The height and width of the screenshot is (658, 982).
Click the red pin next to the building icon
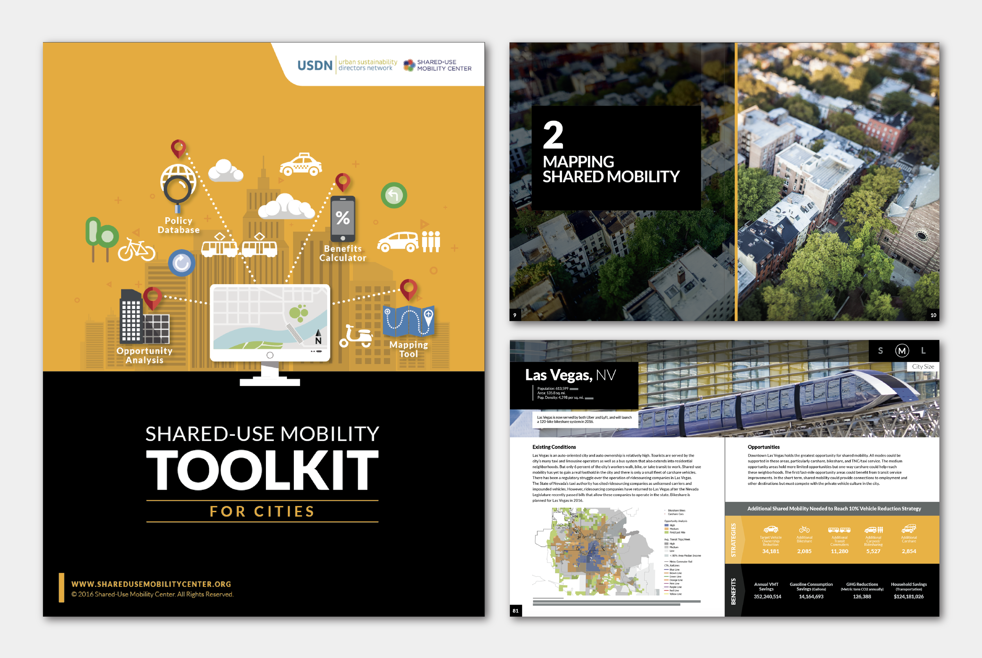(x=152, y=298)
